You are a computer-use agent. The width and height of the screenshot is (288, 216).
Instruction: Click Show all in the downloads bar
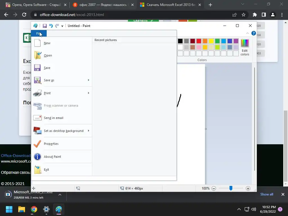[267, 194]
